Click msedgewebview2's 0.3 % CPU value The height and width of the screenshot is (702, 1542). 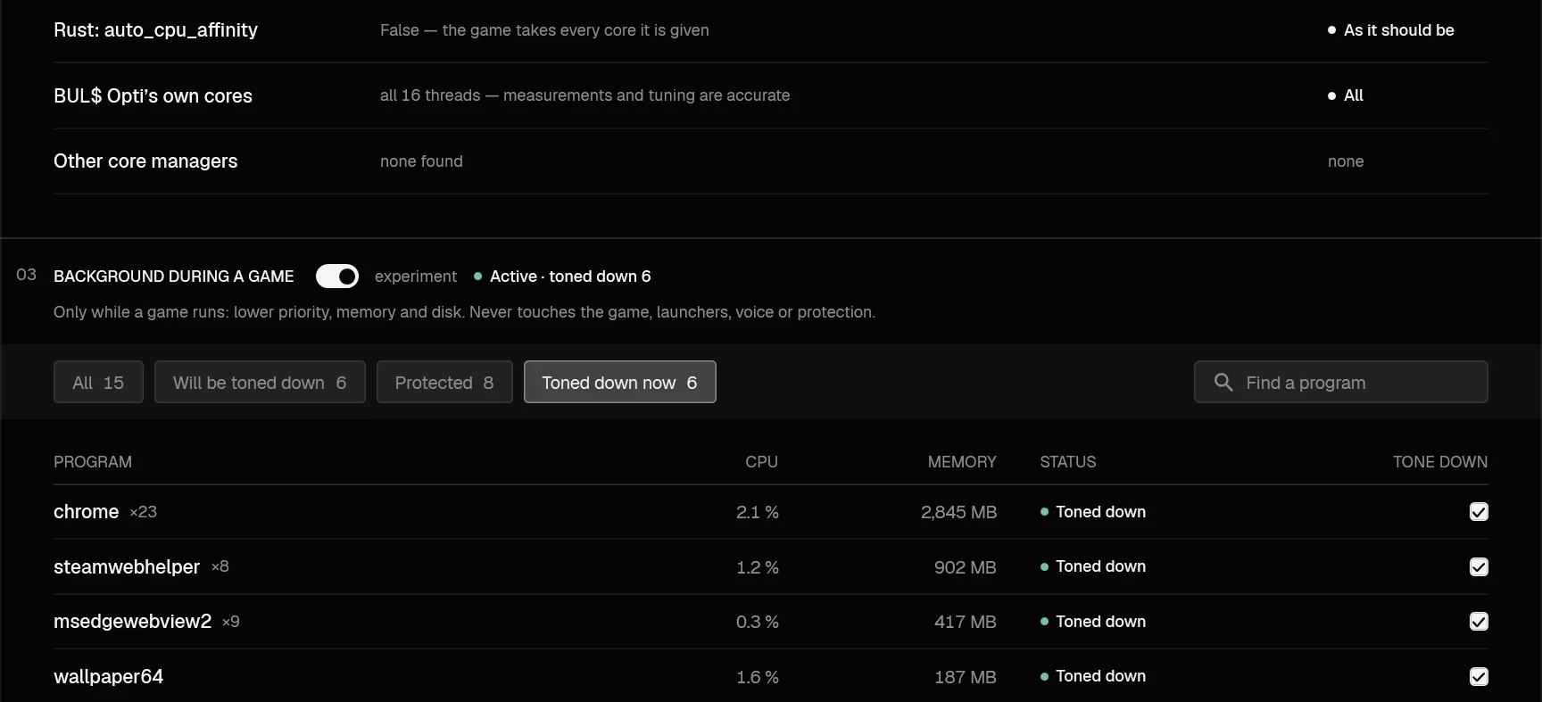(758, 622)
